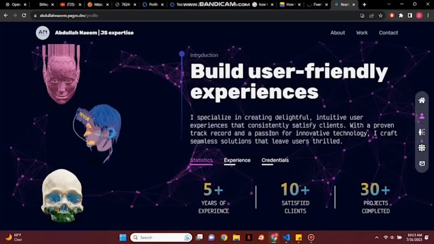Select the pink profile person icon in the sidebar
The width and height of the screenshot is (434, 244).
(422, 116)
